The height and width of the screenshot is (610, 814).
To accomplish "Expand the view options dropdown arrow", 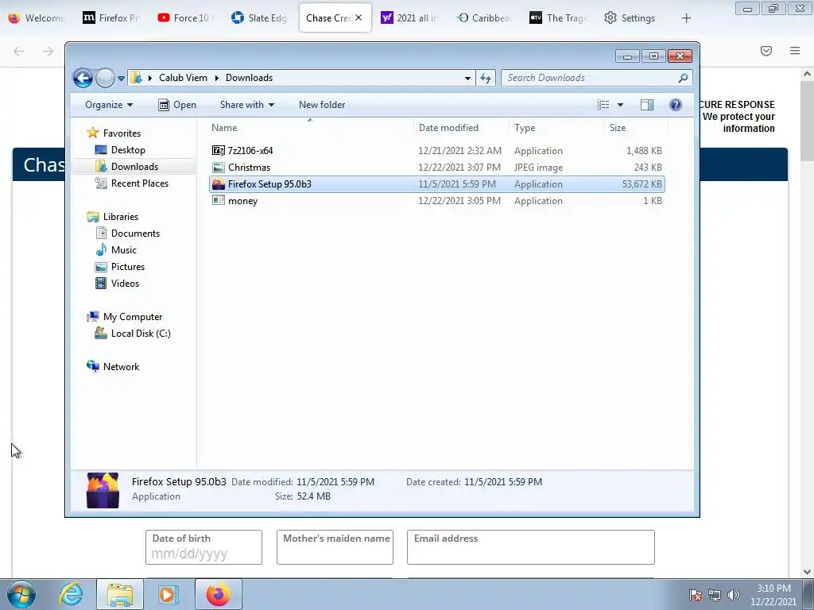I will (620, 105).
